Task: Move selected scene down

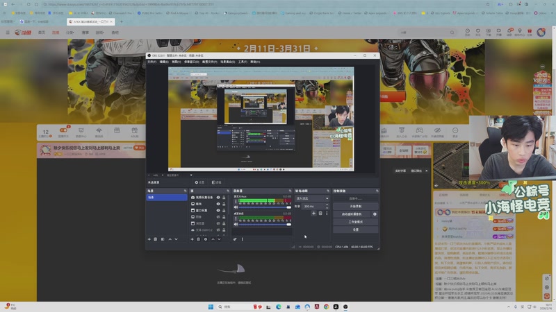Action: click(176, 239)
